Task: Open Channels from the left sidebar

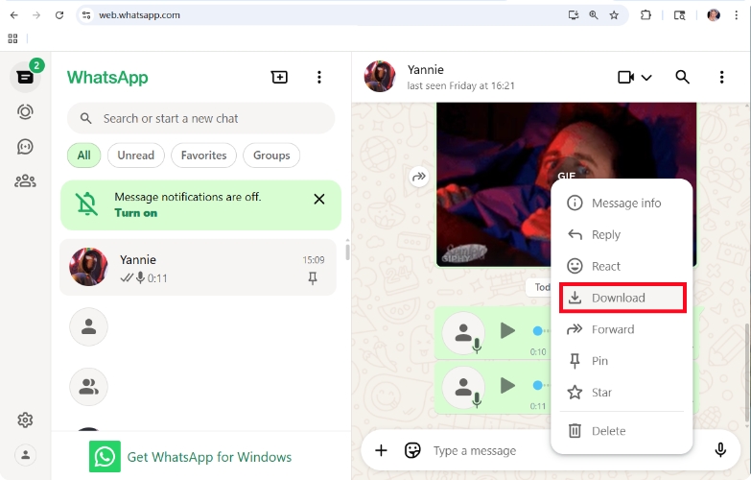Action: click(x=25, y=146)
